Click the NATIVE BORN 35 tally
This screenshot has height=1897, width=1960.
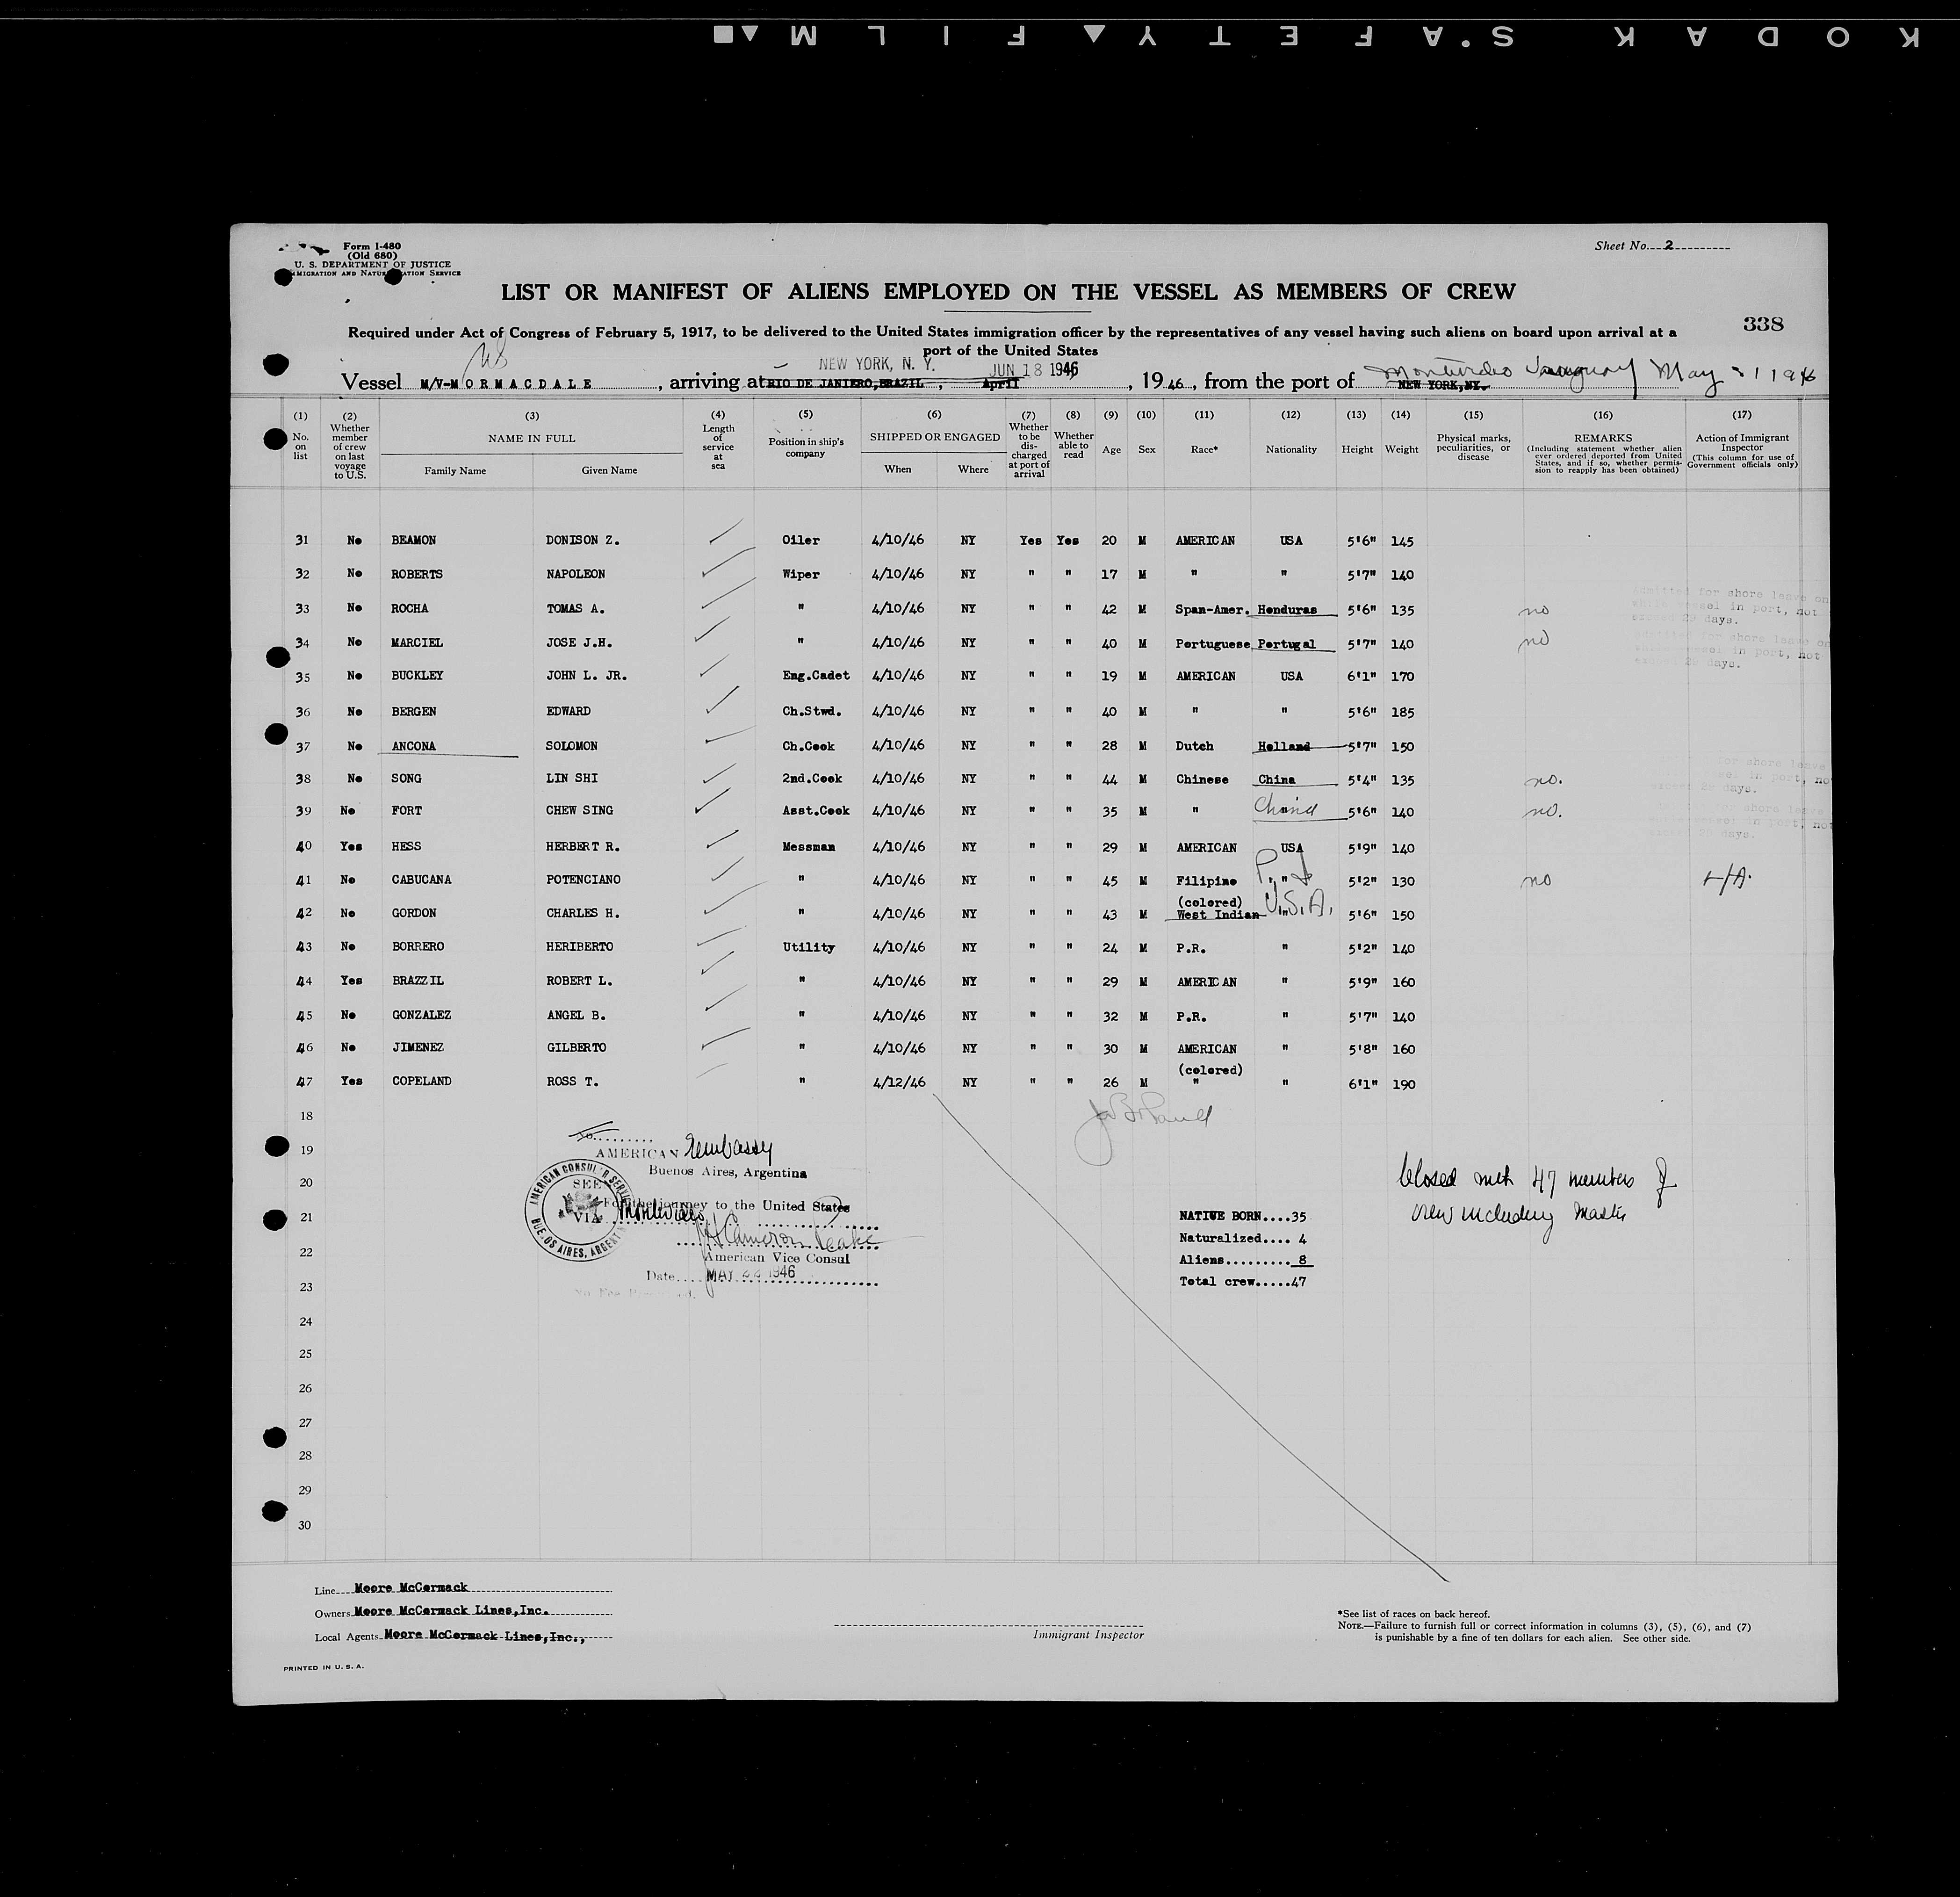(1242, 1216)
